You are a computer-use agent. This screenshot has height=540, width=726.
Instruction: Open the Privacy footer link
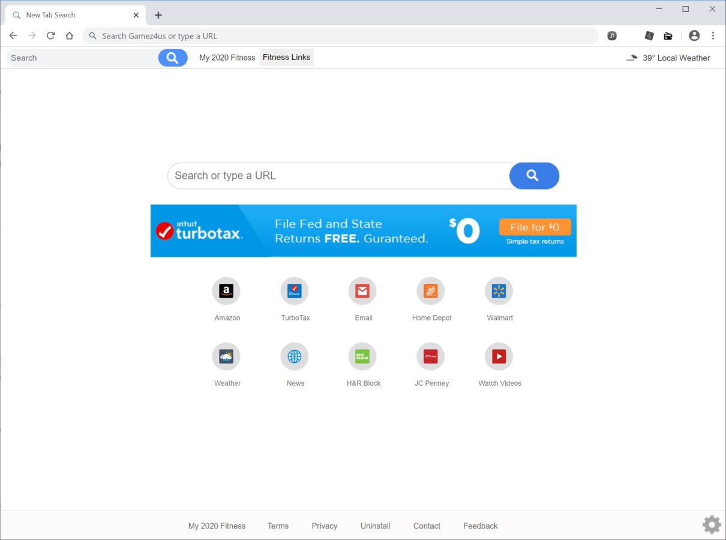point(325,526)
